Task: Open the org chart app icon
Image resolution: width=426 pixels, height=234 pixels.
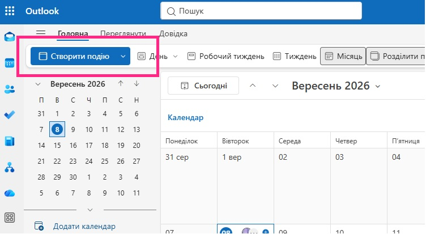Action: pyautogui.click(x=10, y=167)
